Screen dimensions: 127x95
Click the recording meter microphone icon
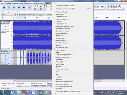coord(44,6)
